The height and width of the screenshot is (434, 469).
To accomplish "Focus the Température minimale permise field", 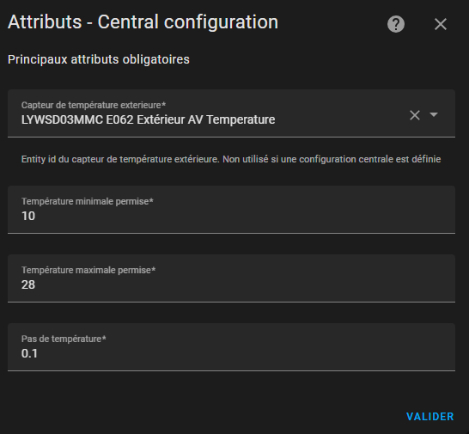I will (231, 210).
